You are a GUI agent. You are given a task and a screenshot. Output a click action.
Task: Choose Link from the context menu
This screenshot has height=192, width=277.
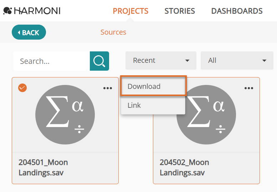[x=153, y=105]
